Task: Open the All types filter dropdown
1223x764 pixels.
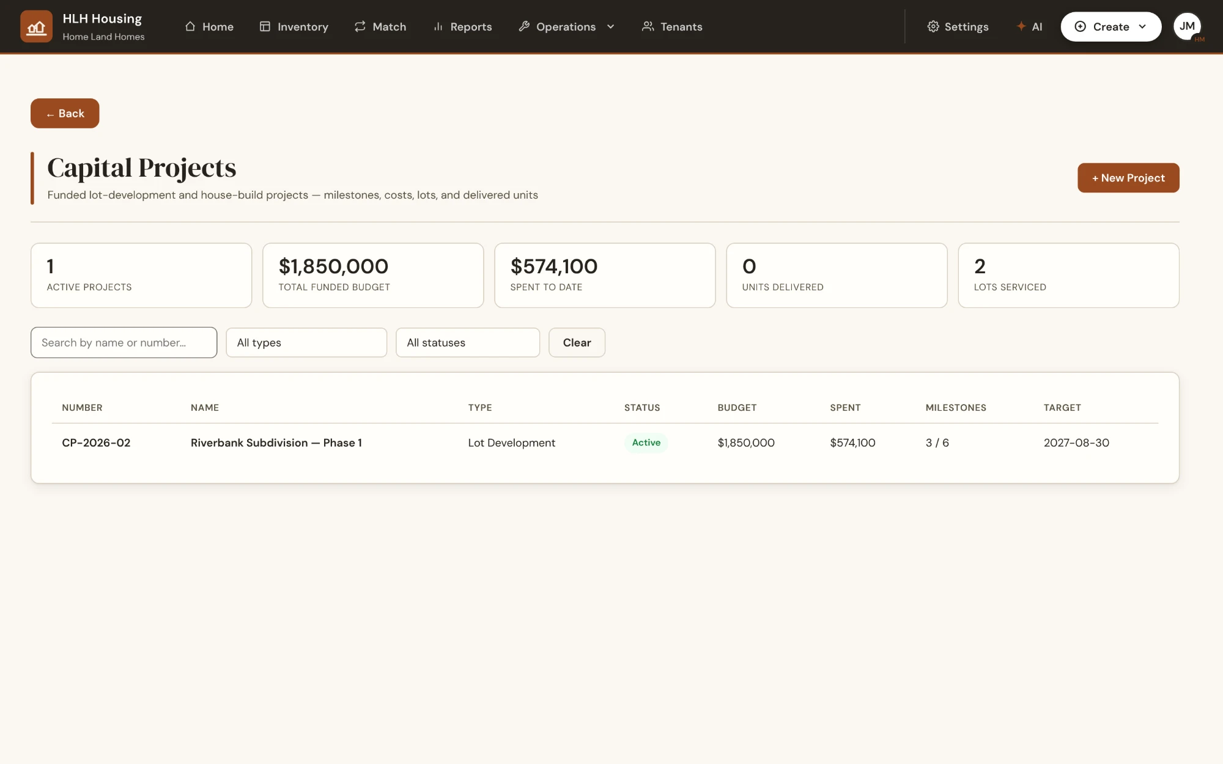Action: click(306, 342)
